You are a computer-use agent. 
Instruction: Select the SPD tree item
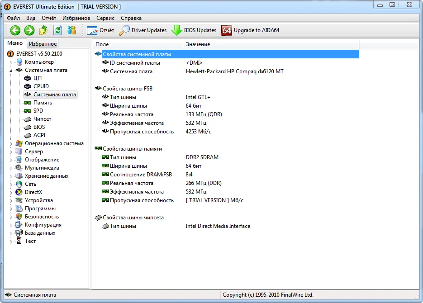[x=38, y=111]
